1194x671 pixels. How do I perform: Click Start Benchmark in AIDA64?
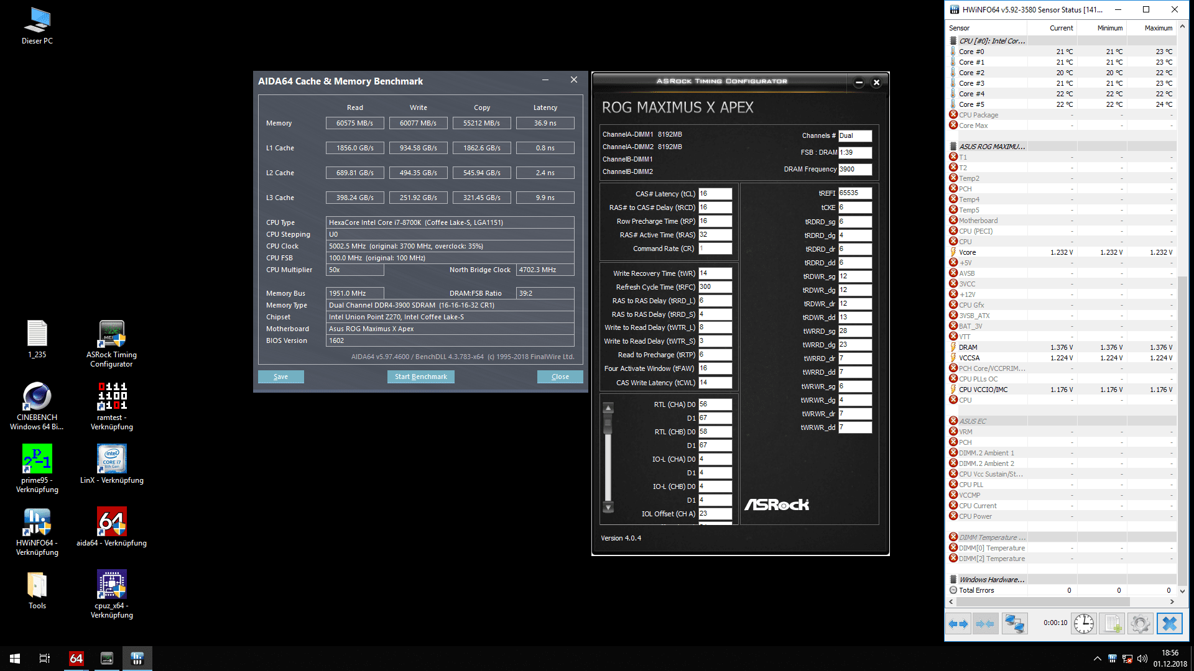(x=421, y=377)
